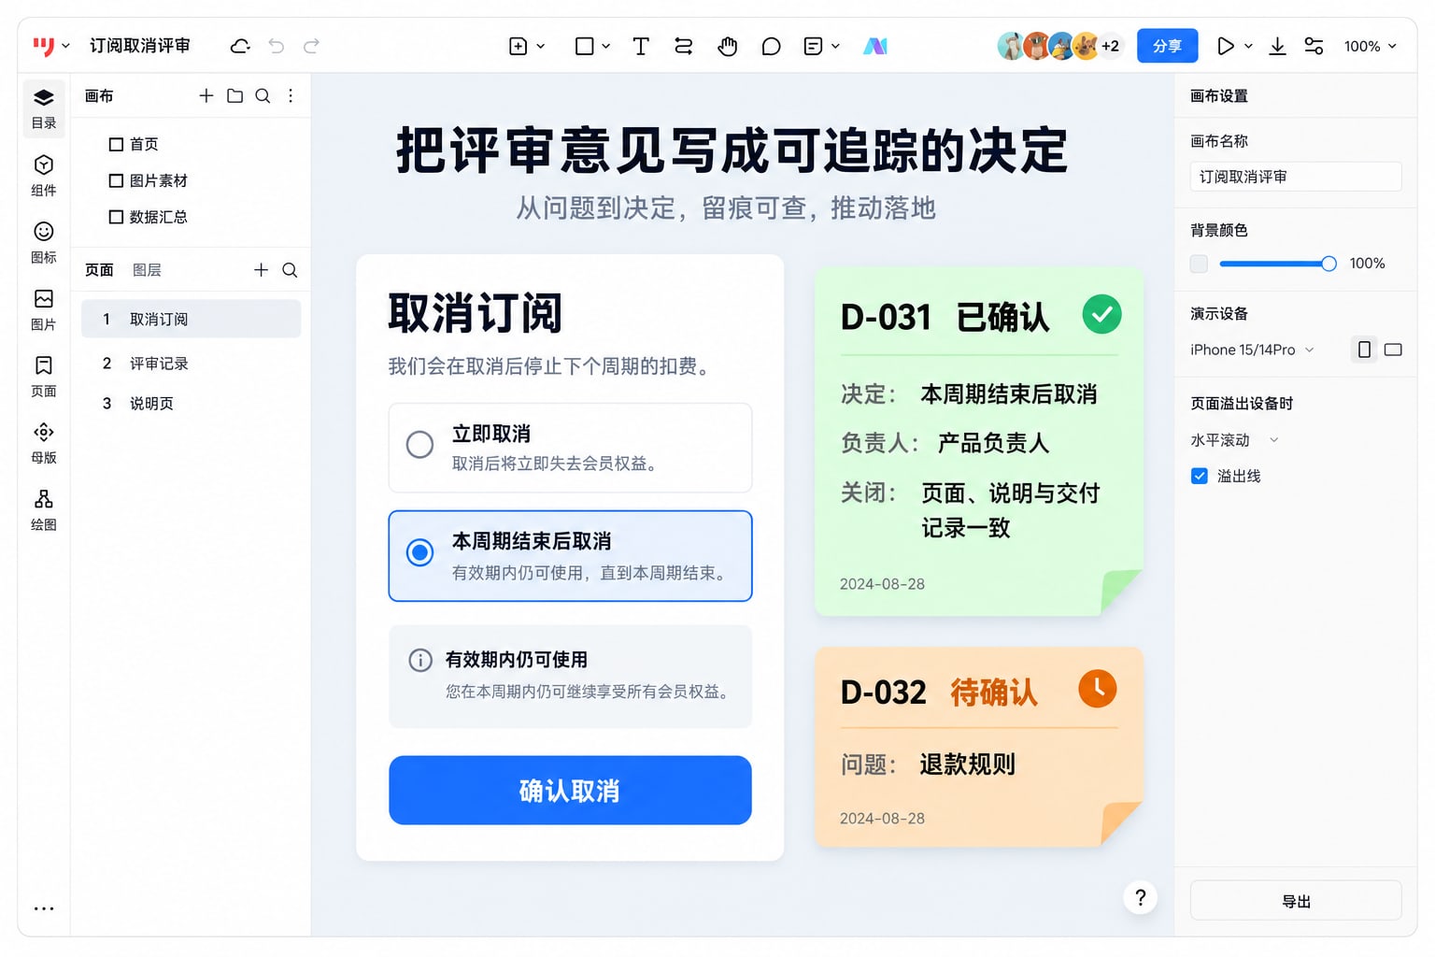This screenshot has height=957, width=1435.
Task: Expand the app logo menu arrow
Action: click(x=65, y=46)
